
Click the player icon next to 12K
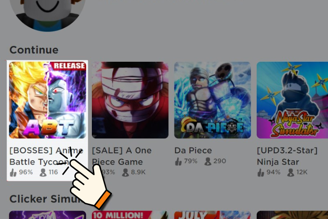pyautogui.click(x=290, y=173)
